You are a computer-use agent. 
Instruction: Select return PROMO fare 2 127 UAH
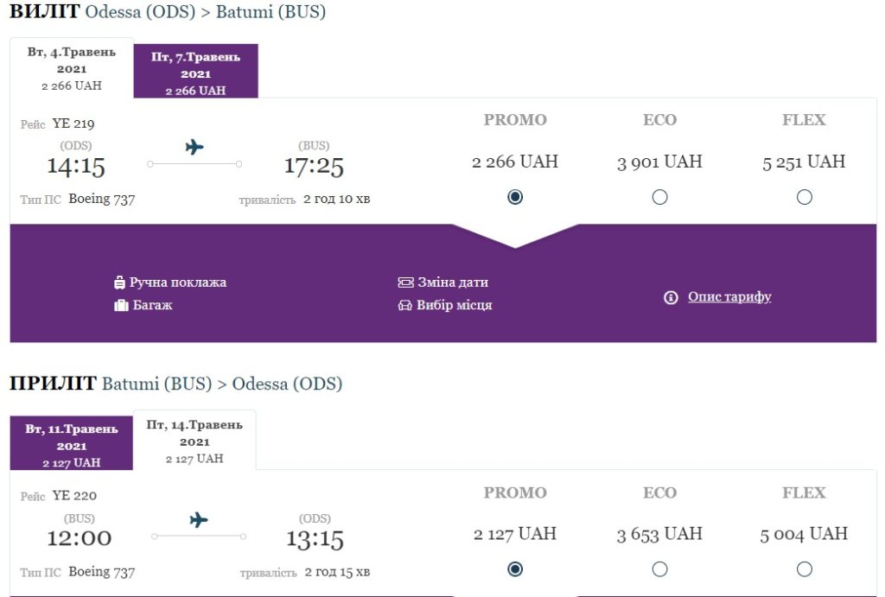[x=515, y=569]
